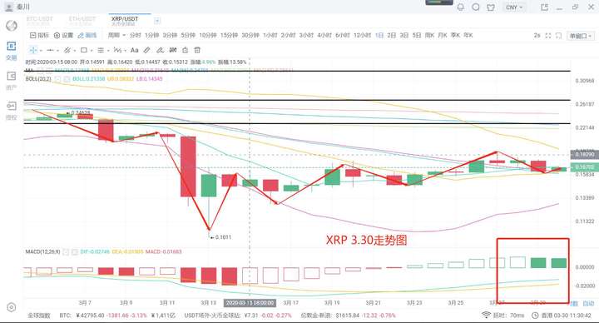Open the chart settings (设置) button
The image size is (599, 323).
(63, 35)
